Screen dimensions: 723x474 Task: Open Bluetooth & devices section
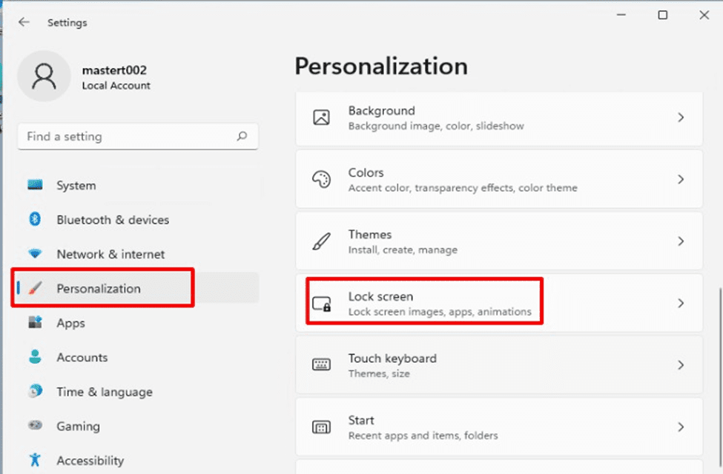coord(112,220)
